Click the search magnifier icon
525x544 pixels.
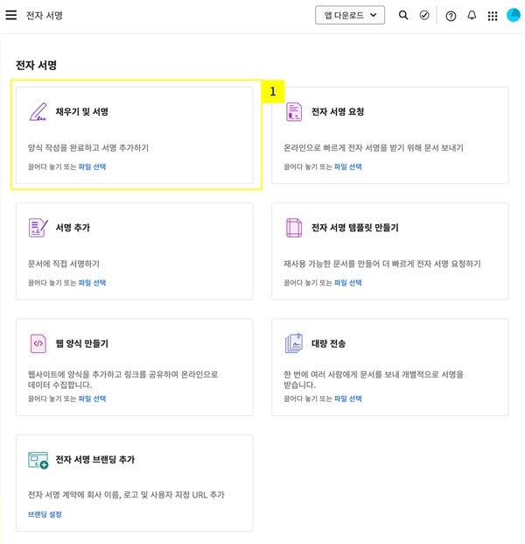(x=403, y=15)
